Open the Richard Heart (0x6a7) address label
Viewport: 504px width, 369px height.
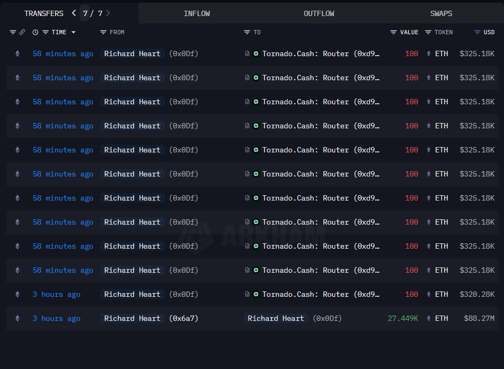coord(132,318)
